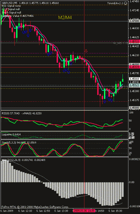Screen dimensions: 140x214
Task: Select the 'Stoch Signal null' label
Action: (11, 13)
